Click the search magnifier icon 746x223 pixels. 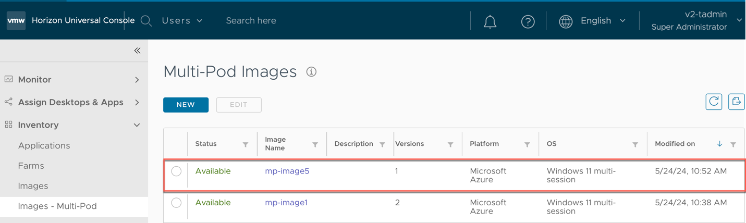coord(146,21)
